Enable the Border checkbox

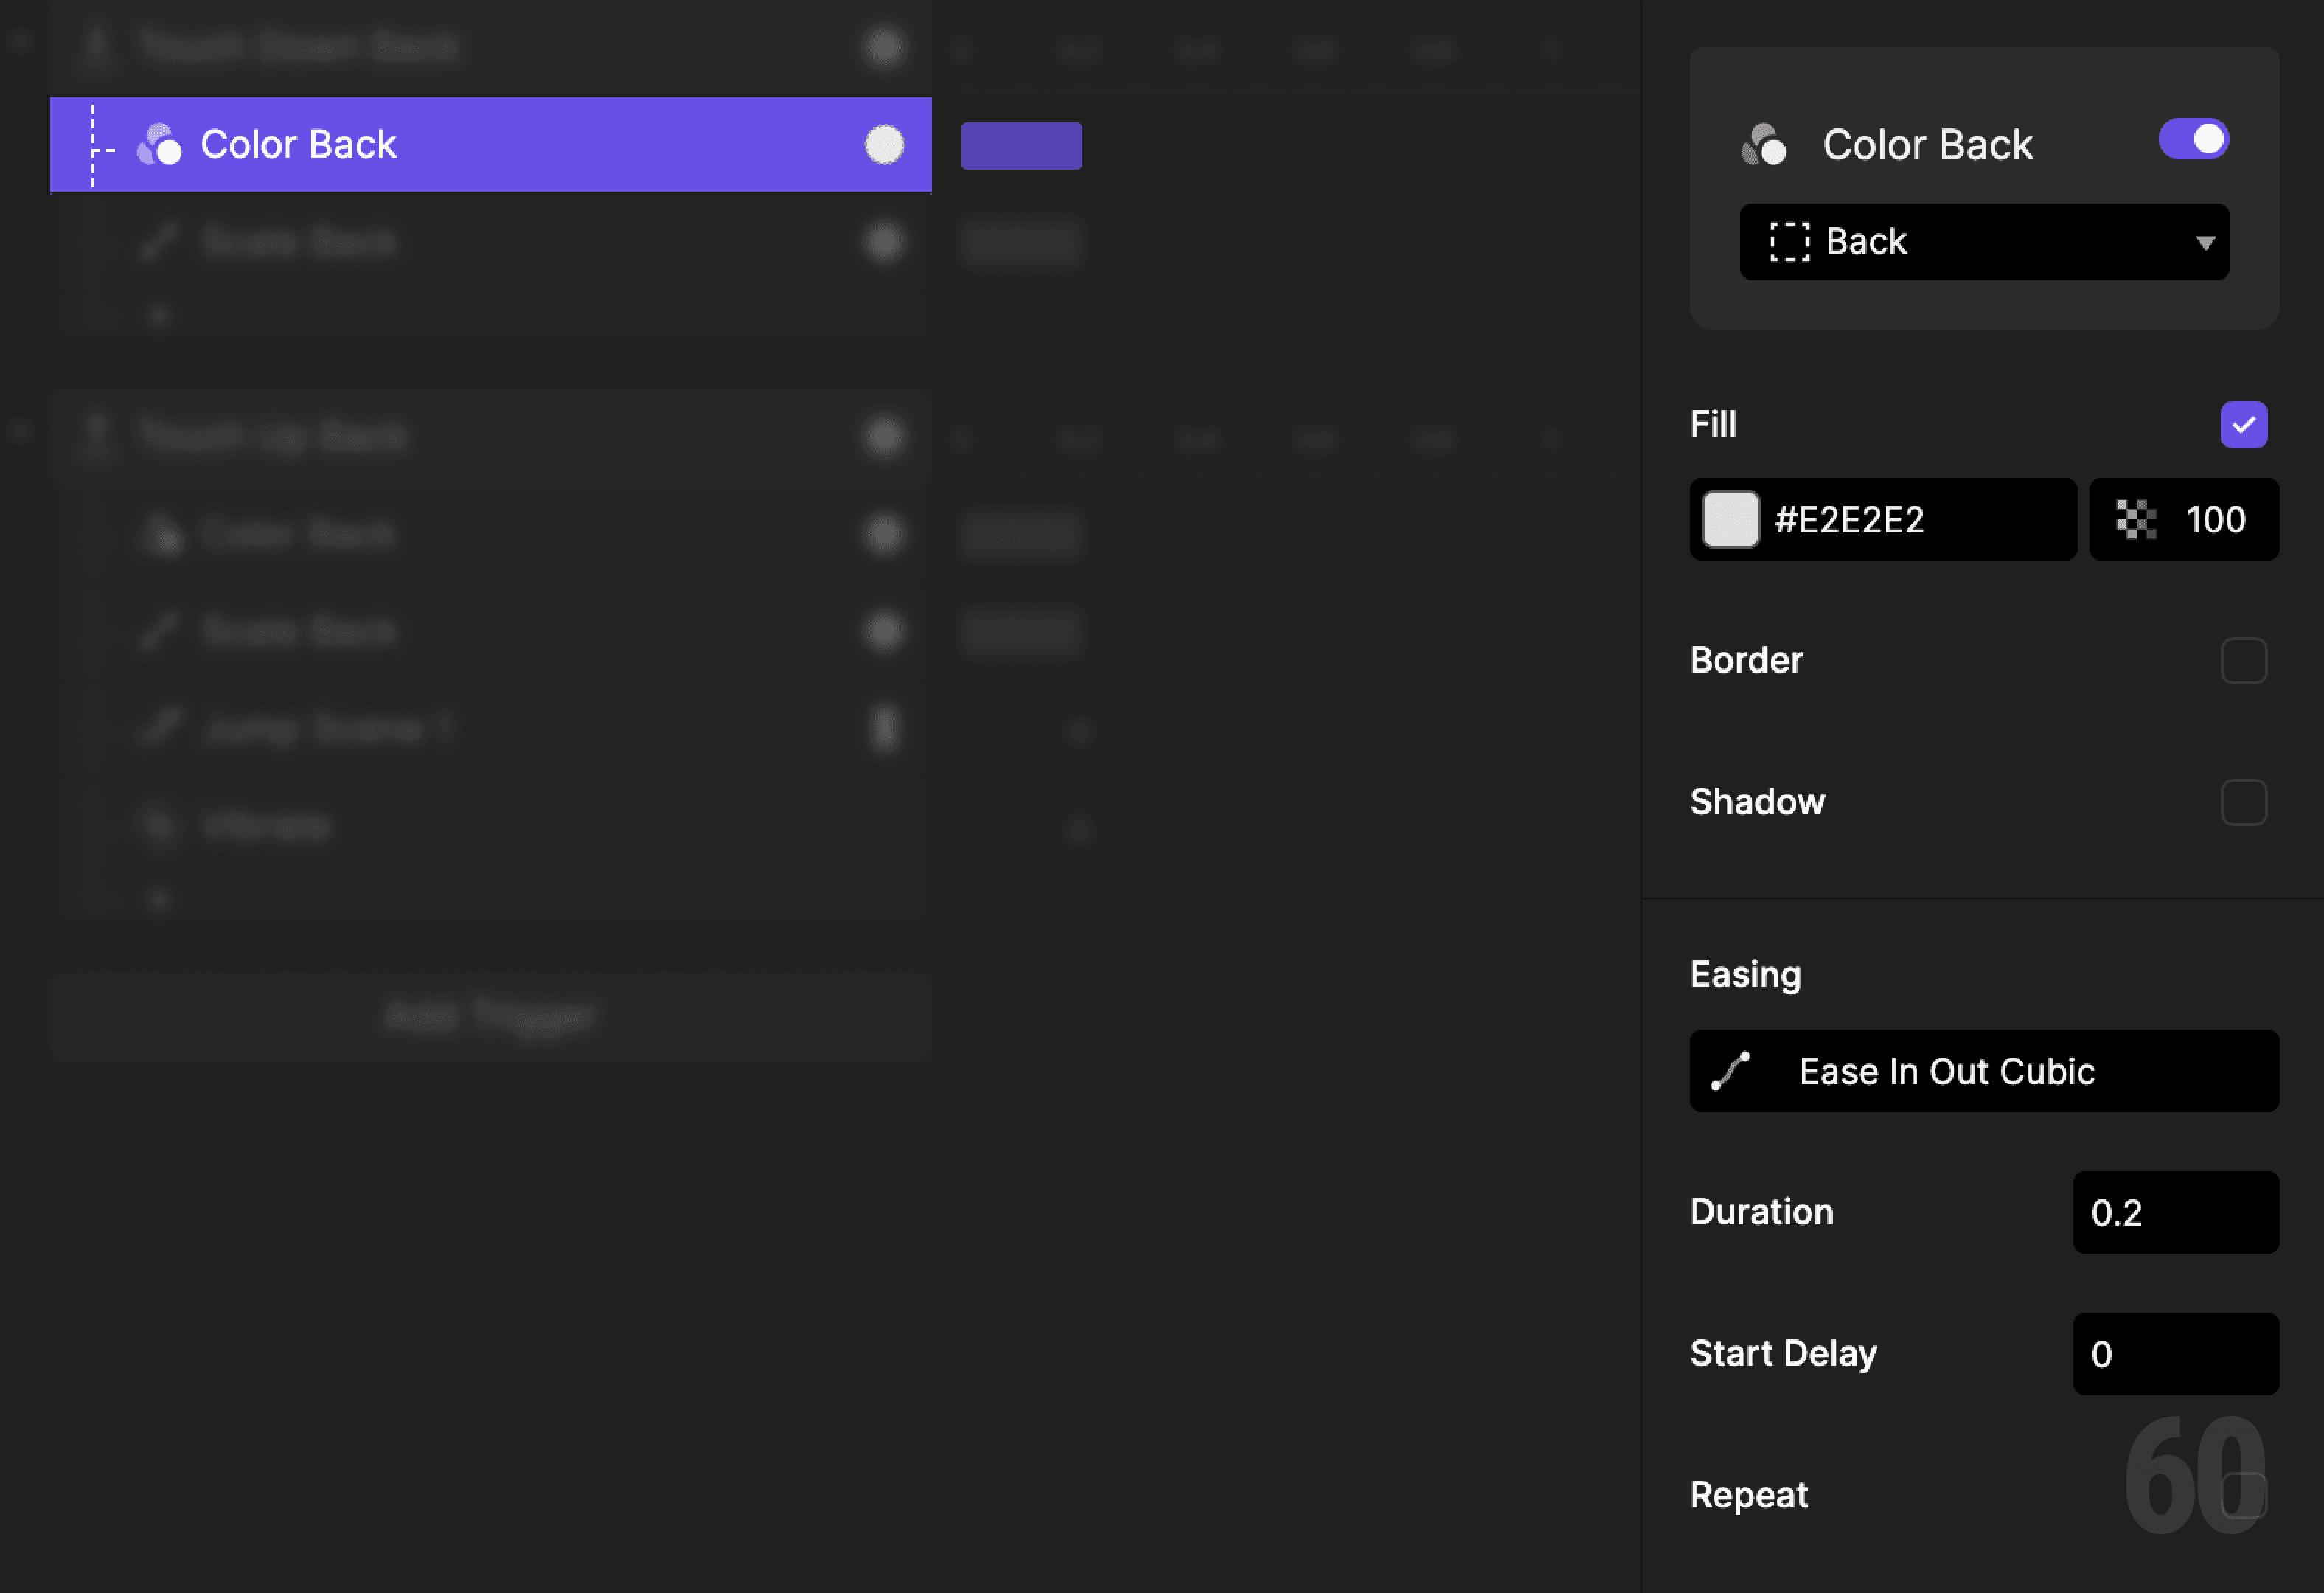[x=2245, y=660]
